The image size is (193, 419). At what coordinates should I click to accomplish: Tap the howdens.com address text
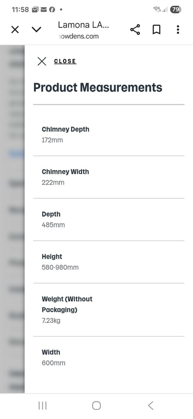(79, 36)
